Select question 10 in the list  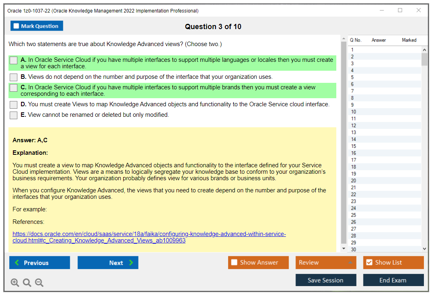pos(385,112)
